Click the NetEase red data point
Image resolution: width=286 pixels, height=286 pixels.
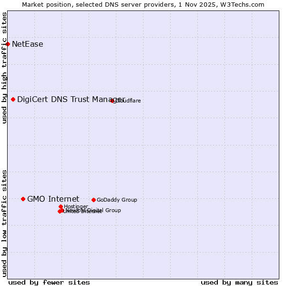[x=8, y=44]
